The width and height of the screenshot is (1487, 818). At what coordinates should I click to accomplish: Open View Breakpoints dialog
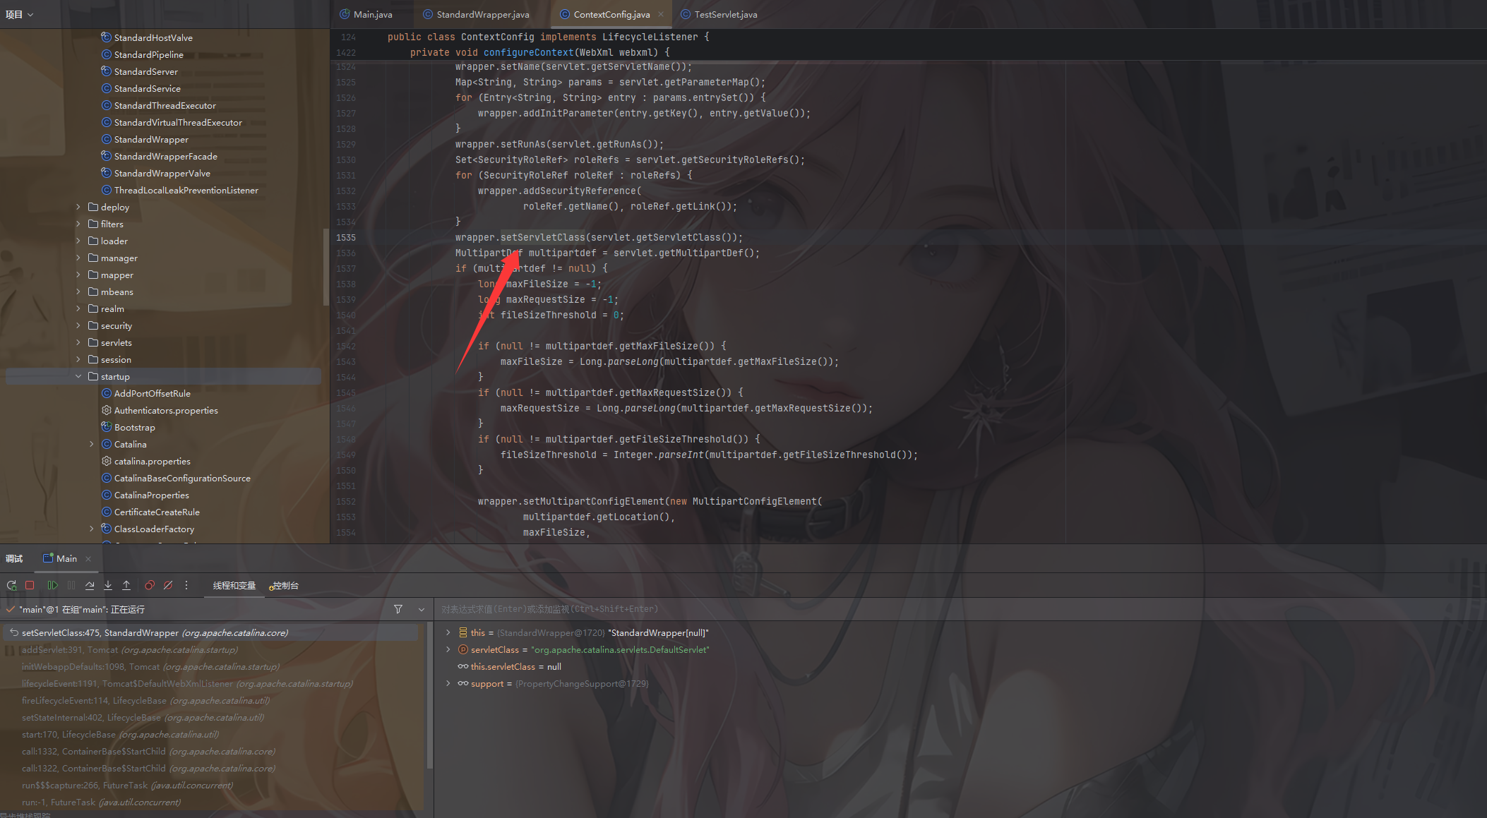[149, 585]
